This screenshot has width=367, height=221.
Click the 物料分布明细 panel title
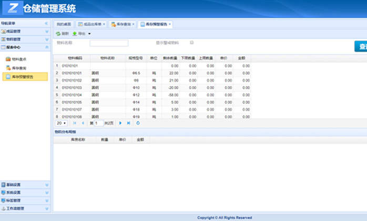(x=65, y=132)
